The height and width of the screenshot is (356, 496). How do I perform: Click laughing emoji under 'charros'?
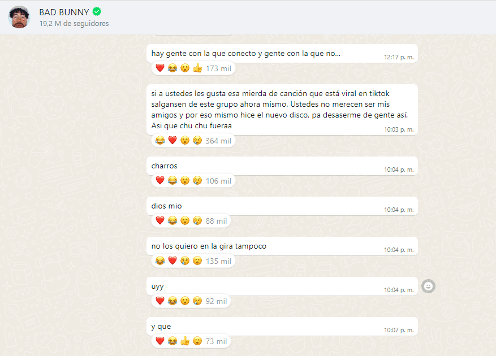172,180
